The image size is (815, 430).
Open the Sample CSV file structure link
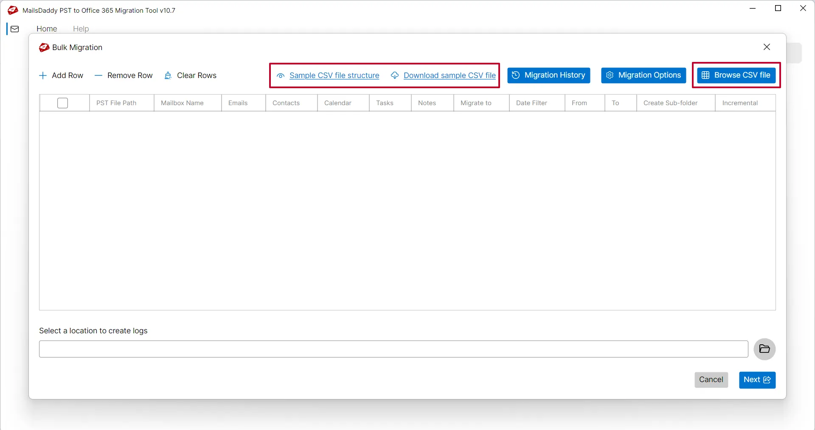click(x=334, y=75)
